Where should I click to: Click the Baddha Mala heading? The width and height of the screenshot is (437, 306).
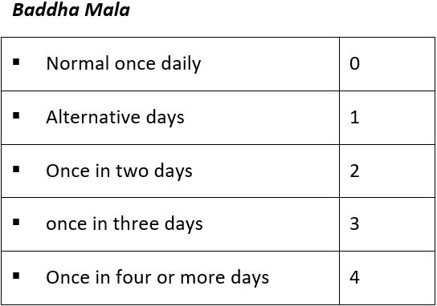[x=71, y=10]
